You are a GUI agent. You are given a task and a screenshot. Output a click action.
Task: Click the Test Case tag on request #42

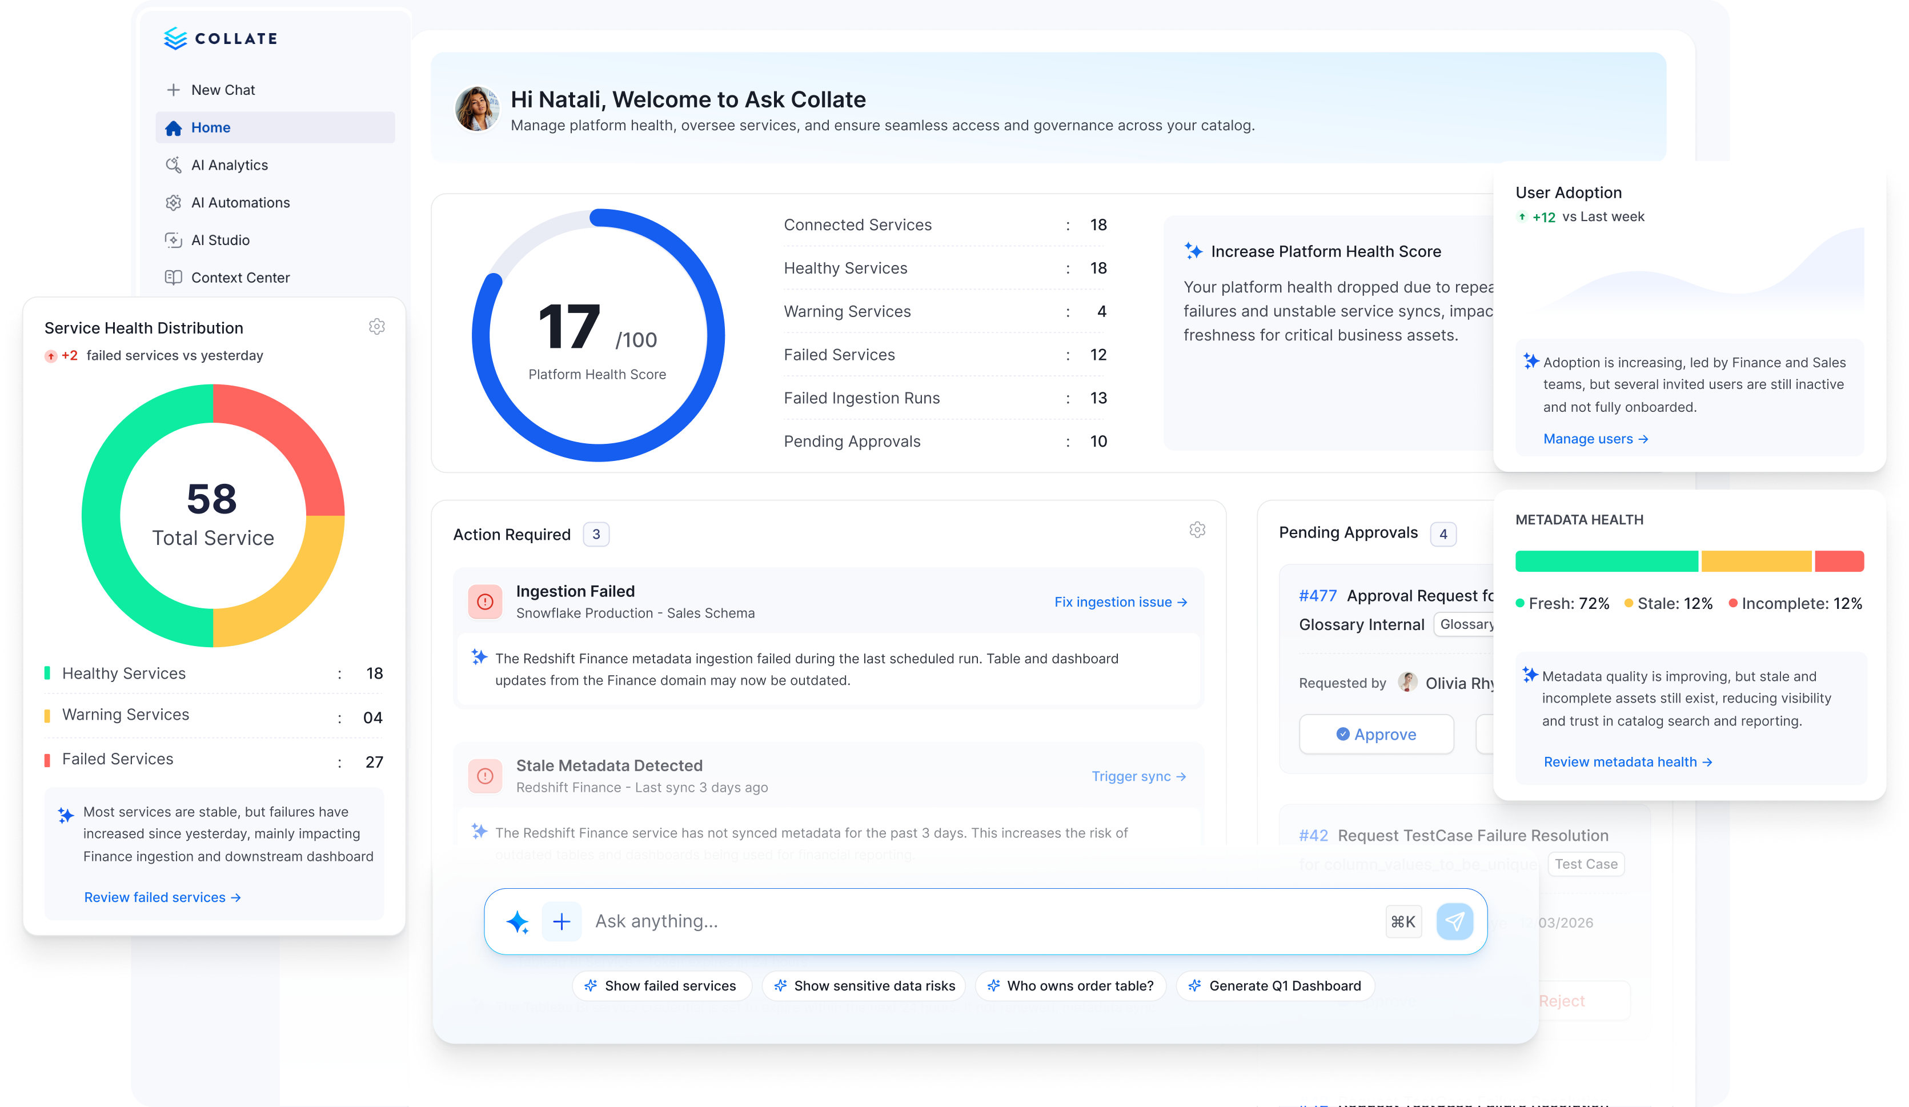click(x=1586, y=864)
